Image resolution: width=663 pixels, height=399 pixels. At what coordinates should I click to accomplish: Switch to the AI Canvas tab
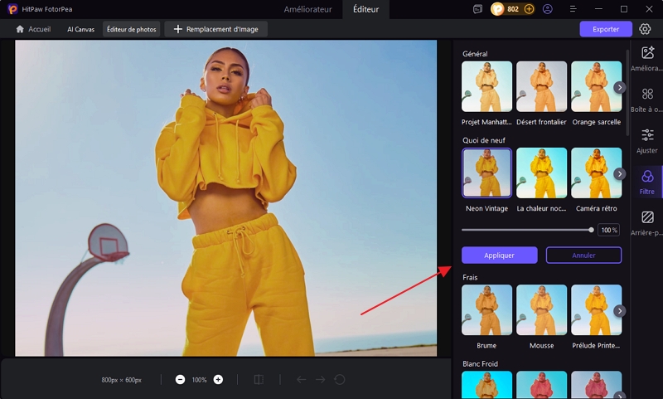point(80,29)
